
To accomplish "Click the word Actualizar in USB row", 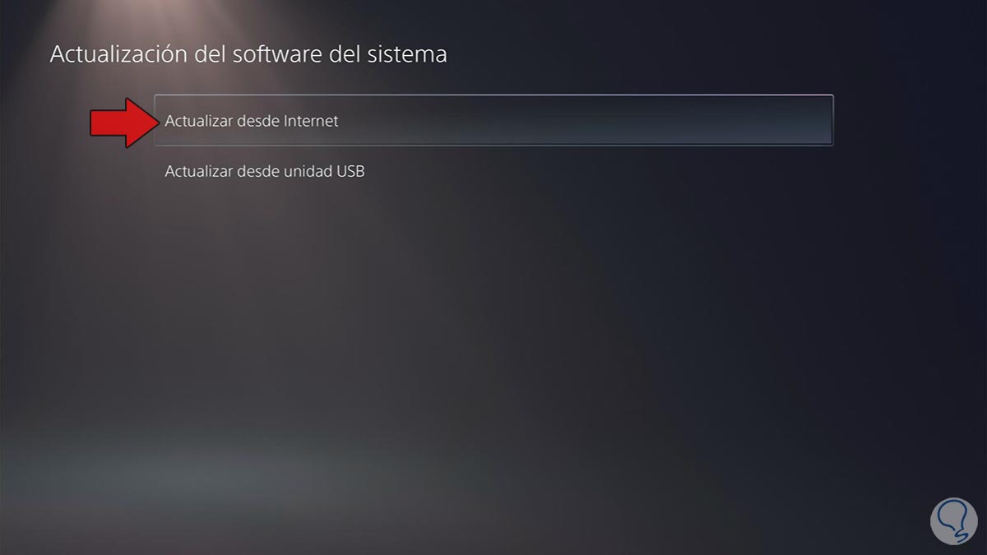I will click(198, 172).
